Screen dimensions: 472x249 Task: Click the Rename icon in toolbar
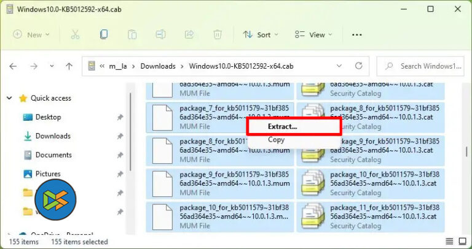160,34
